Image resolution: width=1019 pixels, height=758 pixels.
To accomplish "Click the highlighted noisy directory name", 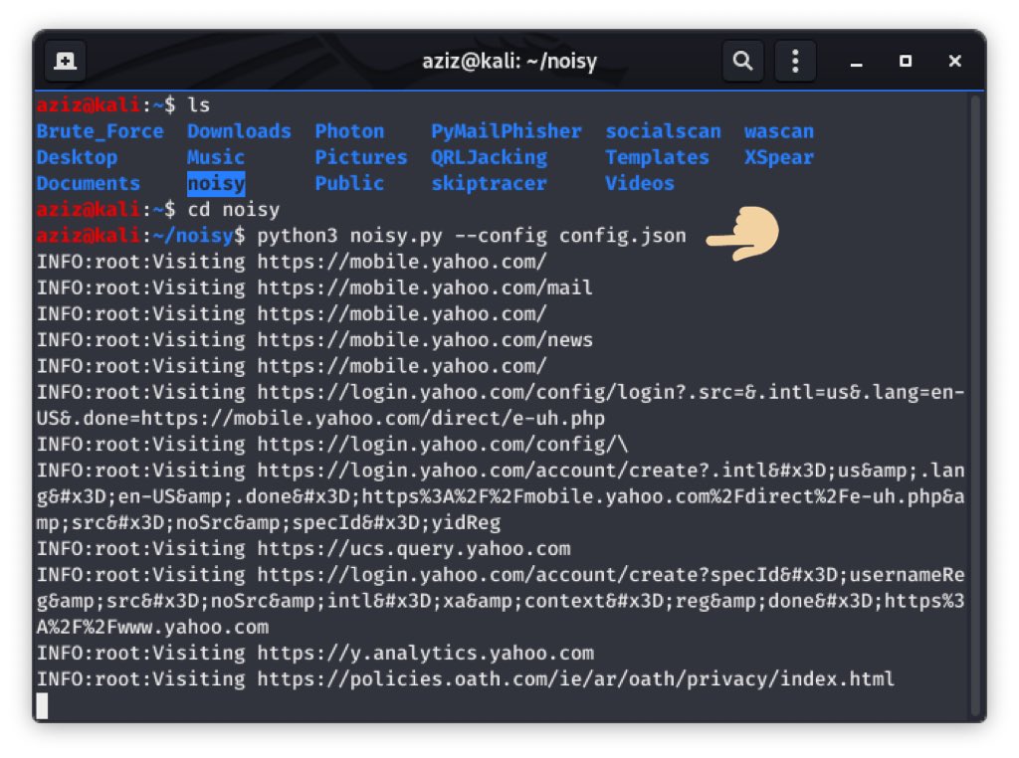I will [x=216, y=184].
